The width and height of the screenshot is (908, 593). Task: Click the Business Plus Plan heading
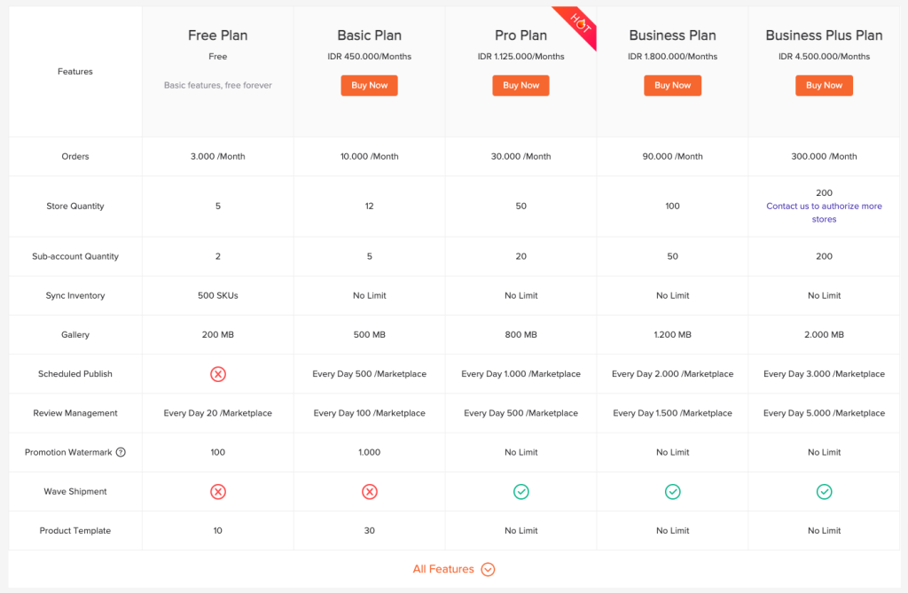click(x=824, y=35)
